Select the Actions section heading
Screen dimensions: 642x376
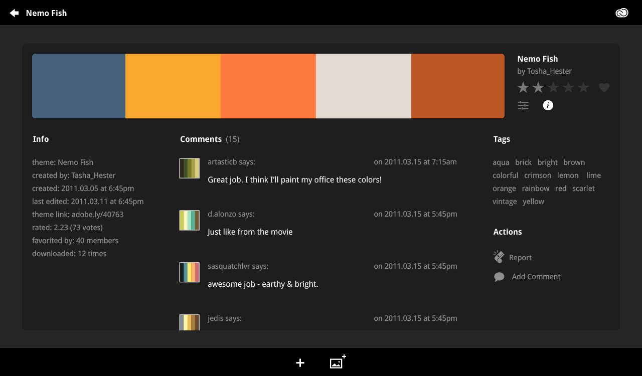(x=507, y=232)
